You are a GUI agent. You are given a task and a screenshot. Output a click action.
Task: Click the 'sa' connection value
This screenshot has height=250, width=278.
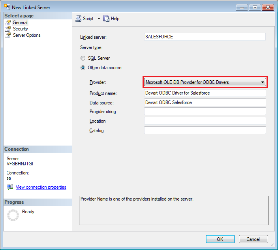(9, 178)
